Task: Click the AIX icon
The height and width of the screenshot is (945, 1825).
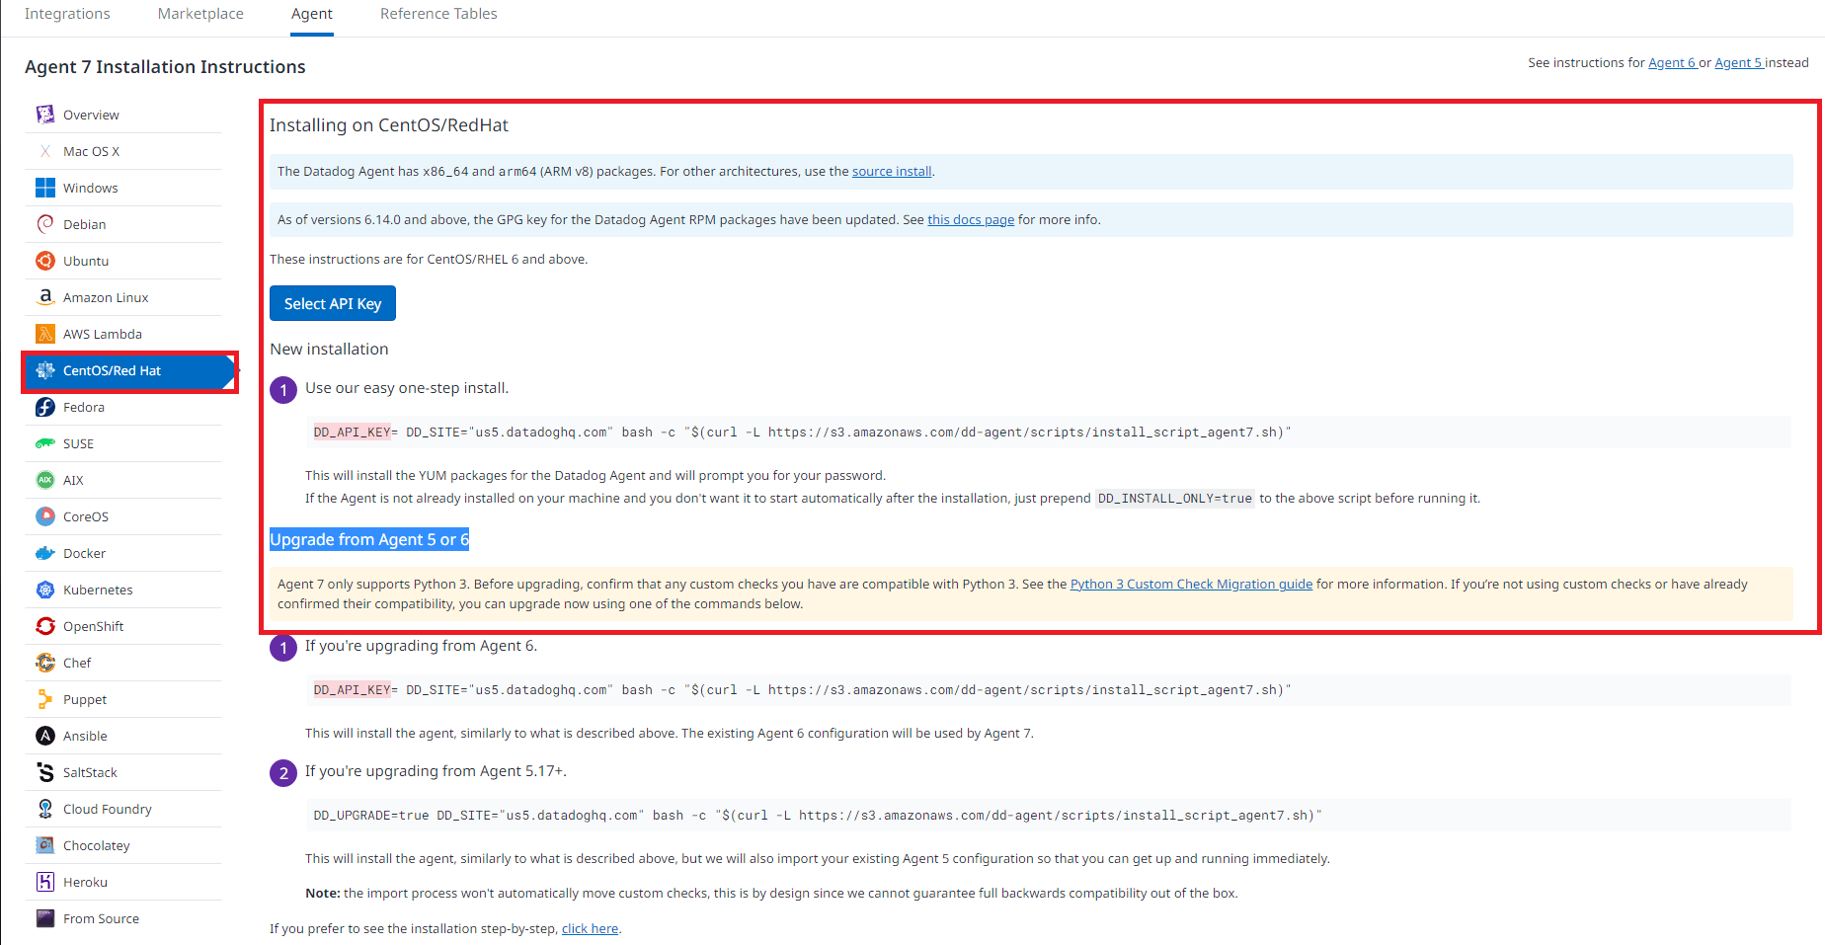Action: 45,480
